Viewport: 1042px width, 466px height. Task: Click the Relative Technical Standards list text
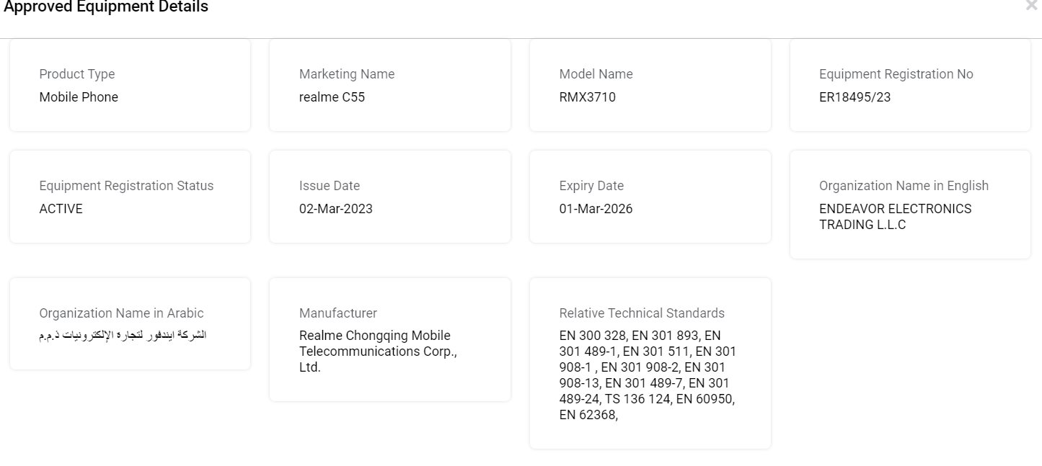(648, 375)
